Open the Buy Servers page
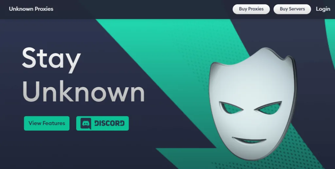Image resolution: width=335 pixels, height=169 pixels. tap(292, 9)
